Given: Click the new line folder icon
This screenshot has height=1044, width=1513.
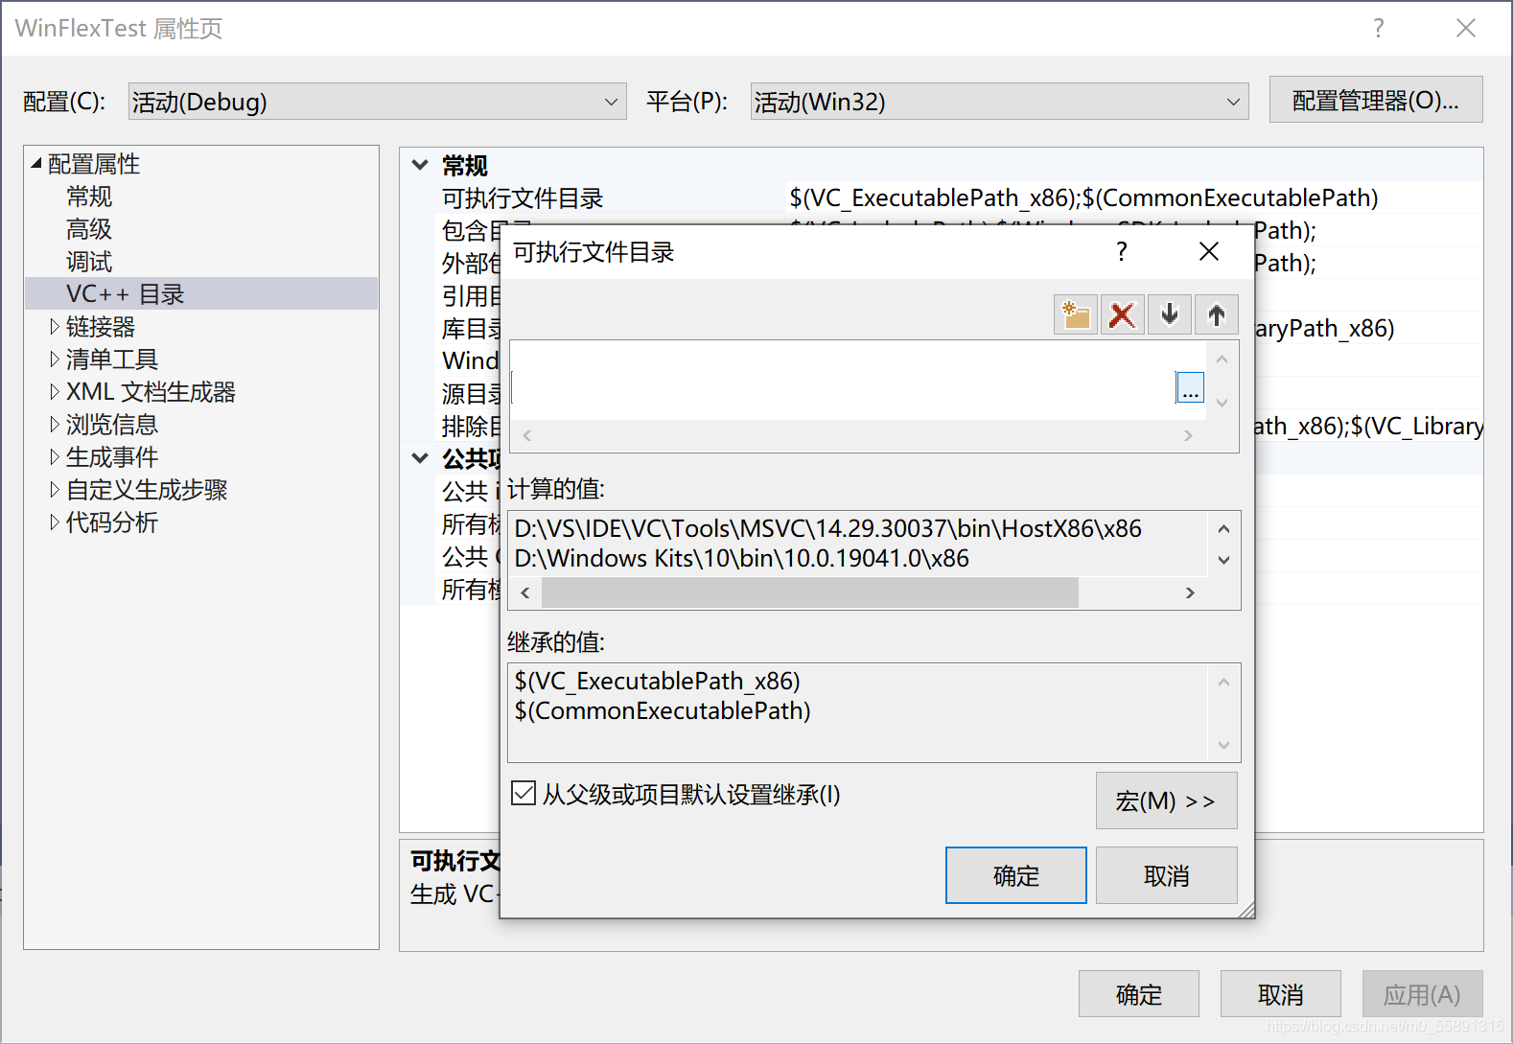Looking at the screenshot, I should tap(1076, 314).
